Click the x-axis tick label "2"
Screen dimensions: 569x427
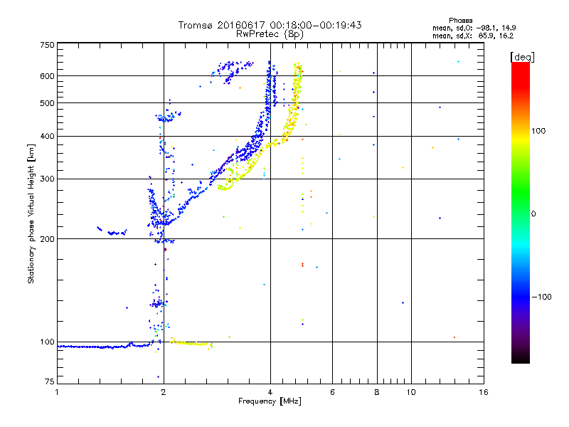pyautogui.click(x=164, y=392)
